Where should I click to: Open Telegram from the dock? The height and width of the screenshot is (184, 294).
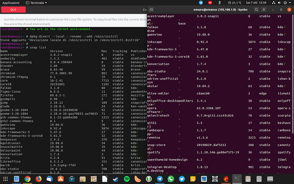(160, 179)
